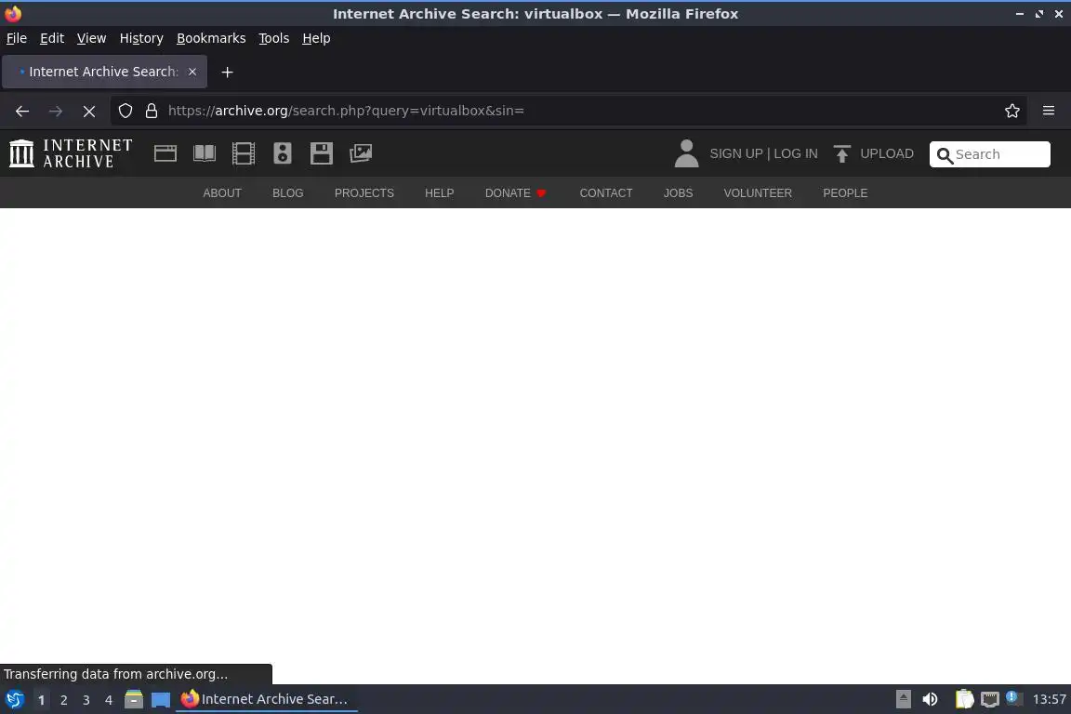This screenshot has height=714, width=1071.
Task: Open the removable media eject tray icon
Action: pos(903,699)
